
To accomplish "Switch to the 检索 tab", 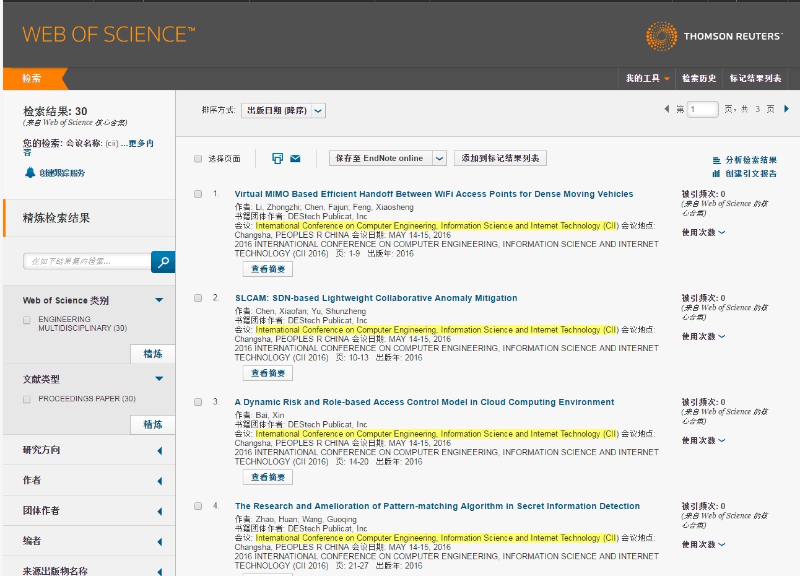I will pos(32,78).
